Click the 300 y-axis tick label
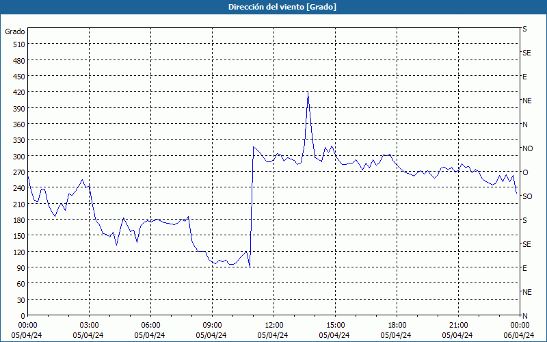The image size is (547, 342). [x=19, y=157]
